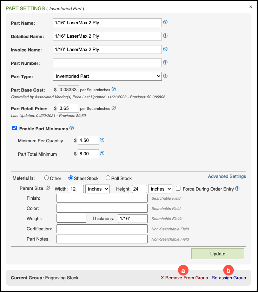Click the empty Part Number field
The image size is (258, 292).
pyautogui.click(x=107, y=63)
